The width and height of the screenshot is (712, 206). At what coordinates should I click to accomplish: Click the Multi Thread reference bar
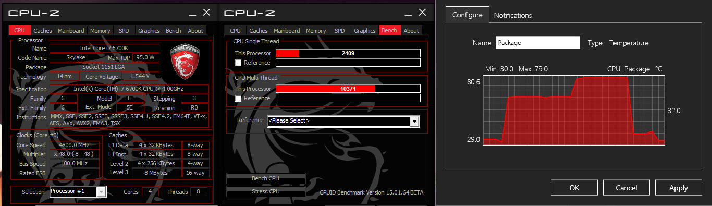[x=348, y=99]
